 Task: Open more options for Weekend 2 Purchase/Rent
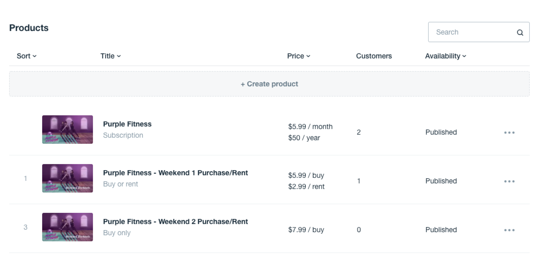coord(509,230)
